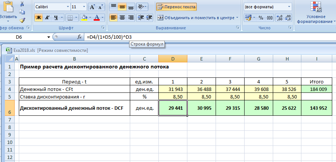Click Объединить и поместить в центре button
The image size is (336, 162).
[198, 18]
